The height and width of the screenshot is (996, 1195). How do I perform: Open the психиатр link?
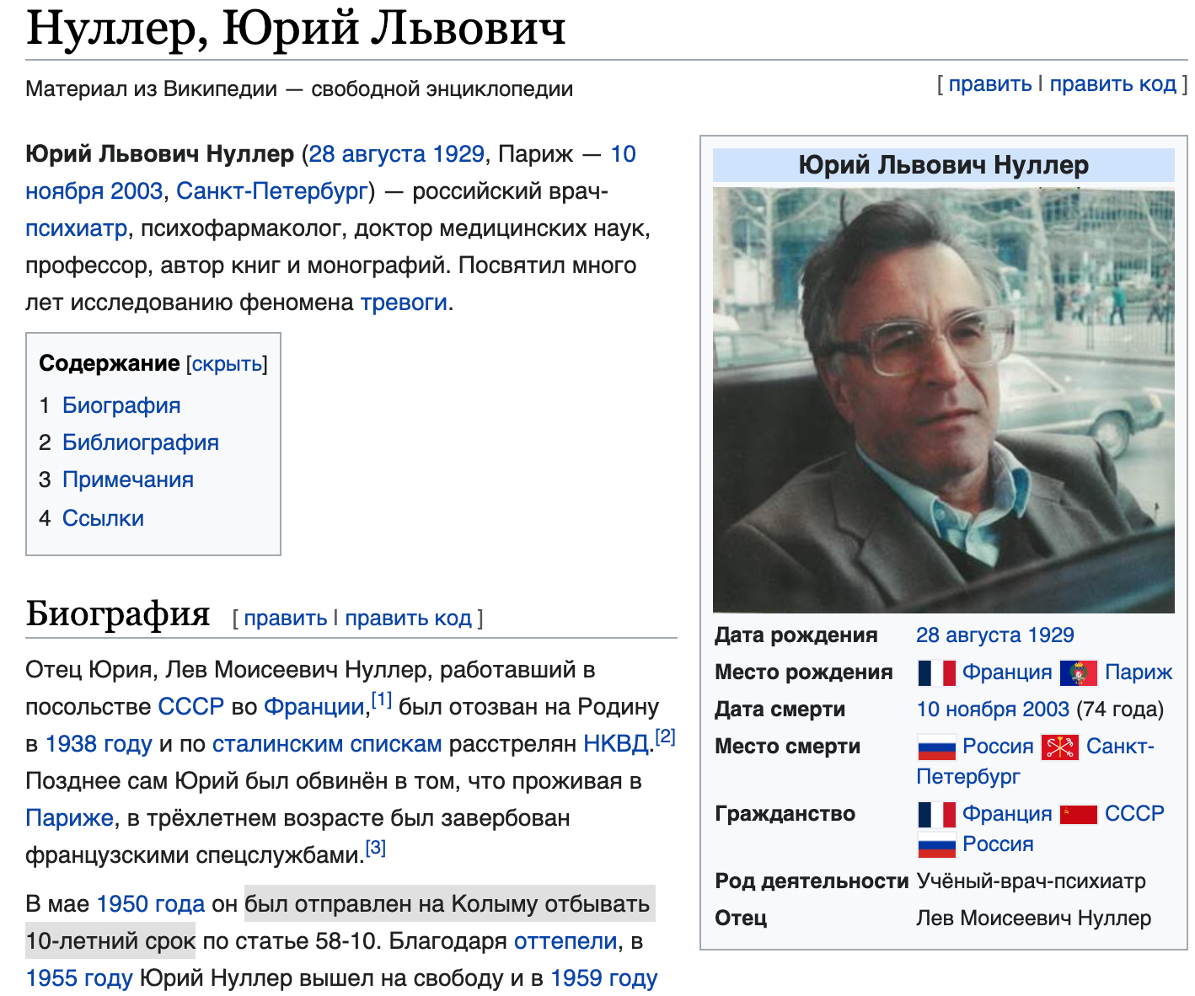tap(77, 228)
